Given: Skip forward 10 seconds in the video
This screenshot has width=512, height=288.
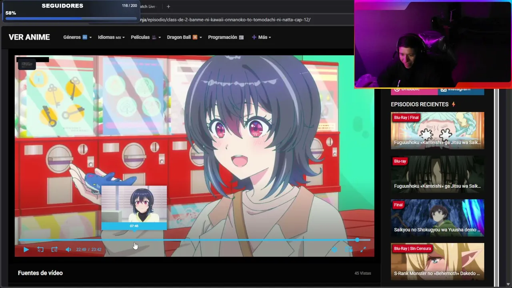Looking at the screenshot, I should [x=54, y=250].
